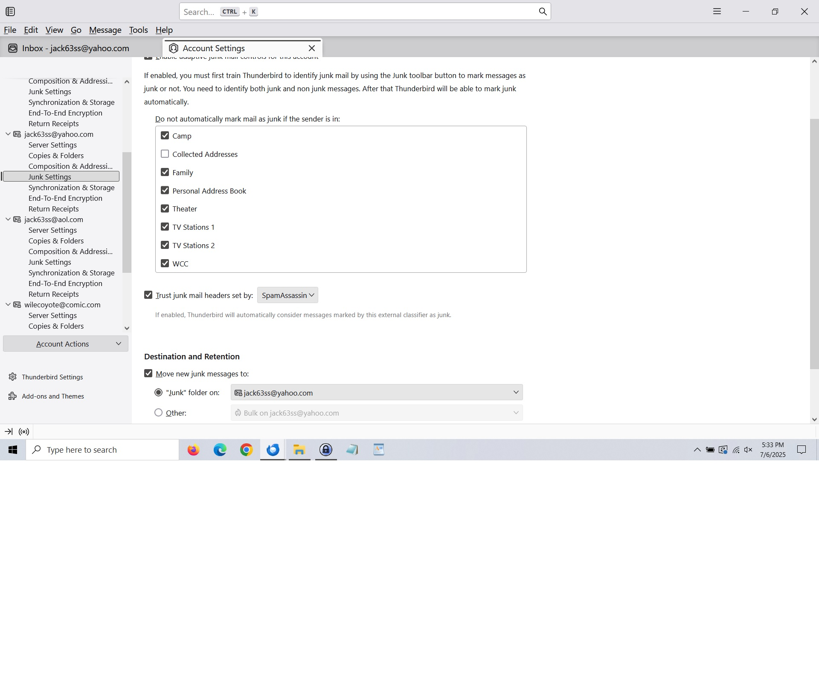Open the Windows notification center

pos(802,450)
